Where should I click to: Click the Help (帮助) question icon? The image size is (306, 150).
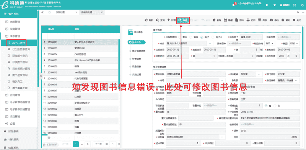pyautogui.click(x=283, y=20)
